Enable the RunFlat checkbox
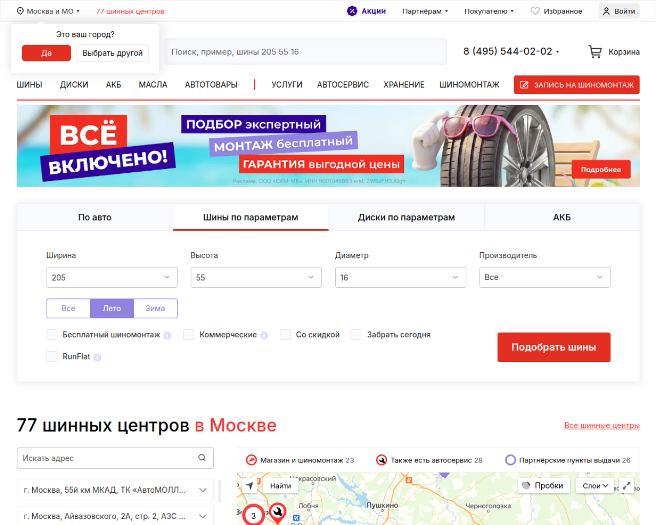The image size is (656, 525). [52, 357]
